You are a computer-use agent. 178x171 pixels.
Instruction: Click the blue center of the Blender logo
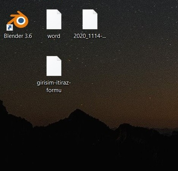tap(21, 20)
